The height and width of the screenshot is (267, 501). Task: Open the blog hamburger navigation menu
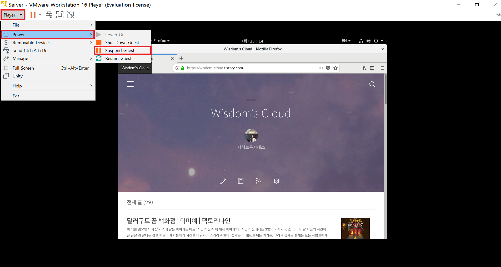point(130,84)
